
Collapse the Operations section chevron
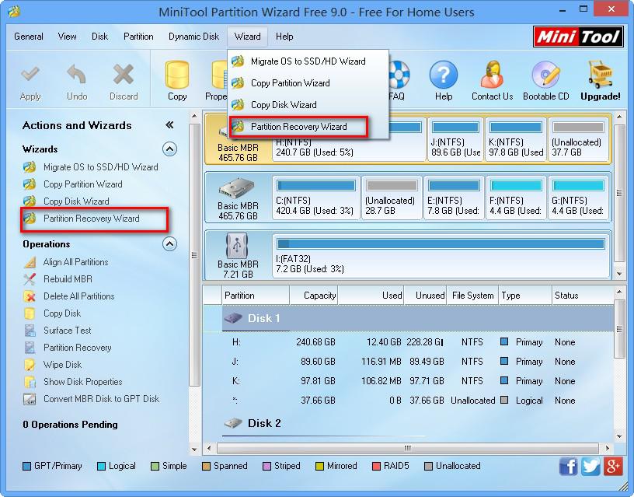(x=169, y=243)
